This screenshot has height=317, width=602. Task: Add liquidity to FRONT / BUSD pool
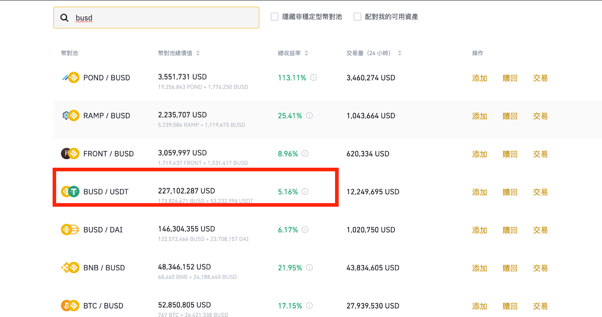480,154
